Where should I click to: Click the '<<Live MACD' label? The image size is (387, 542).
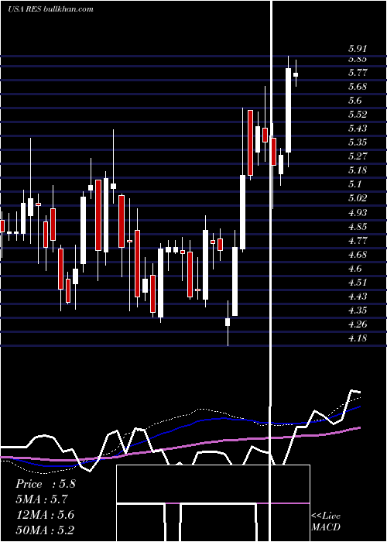(326, 522)
